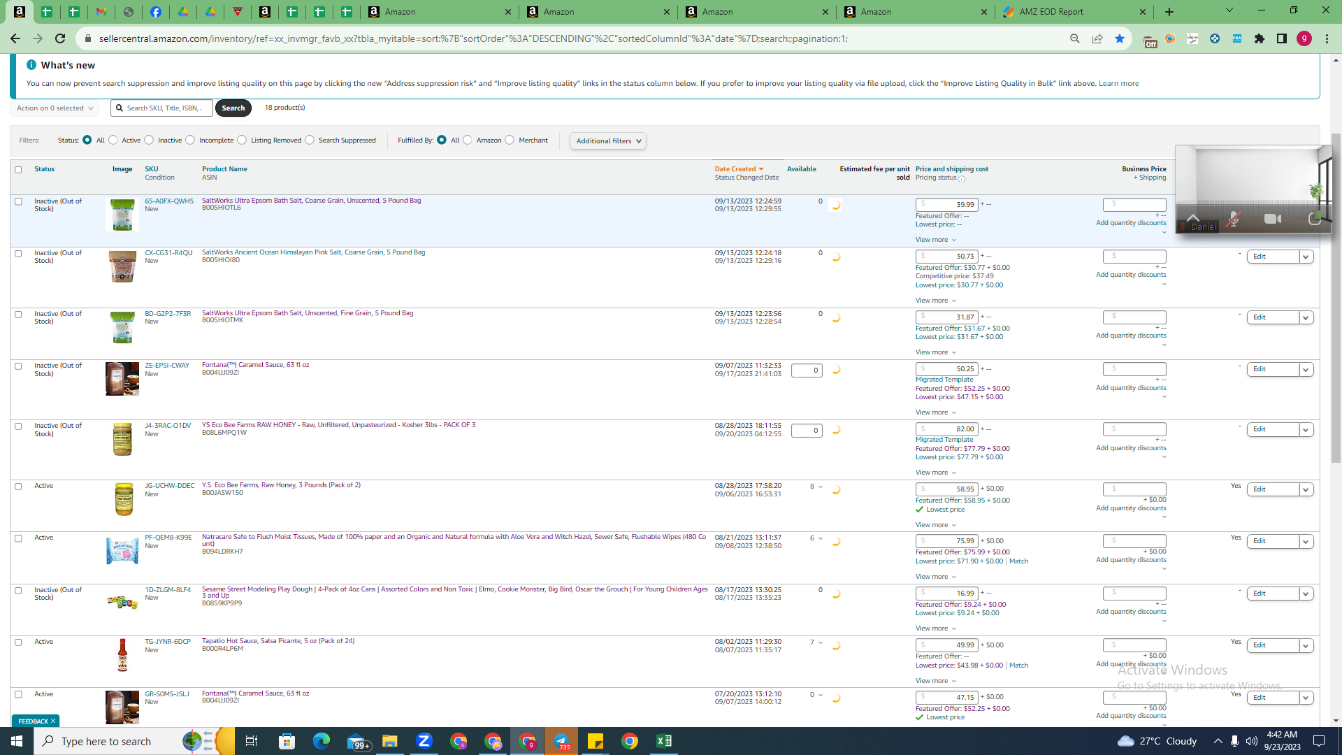The height and width of the screenshot is (755, 1342).
Task: Select the Search Suppressed filter
Action: click(310, 141)
